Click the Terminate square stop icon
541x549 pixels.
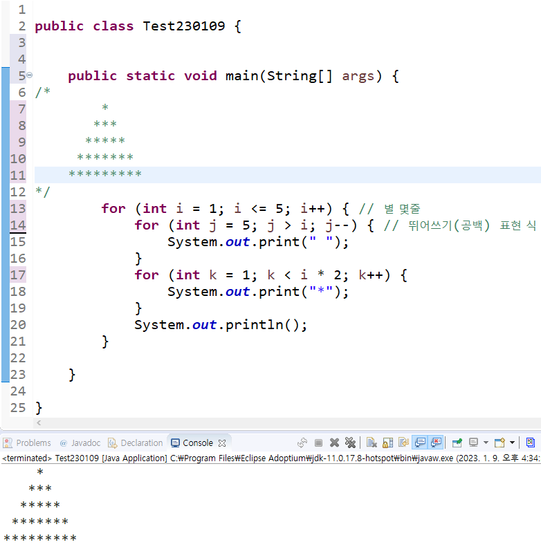point(318,443)
